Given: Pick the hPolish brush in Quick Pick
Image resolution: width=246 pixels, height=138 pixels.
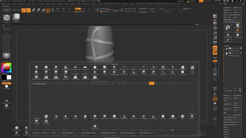Looking at the screenshot, I should (x=114, y=67).
